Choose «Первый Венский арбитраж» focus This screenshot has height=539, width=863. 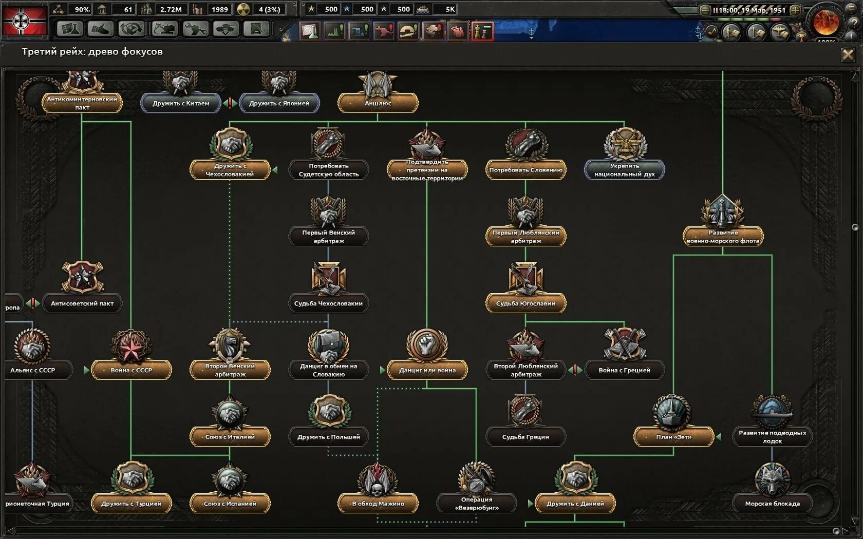pyautogui.click(x=329, y=237)
